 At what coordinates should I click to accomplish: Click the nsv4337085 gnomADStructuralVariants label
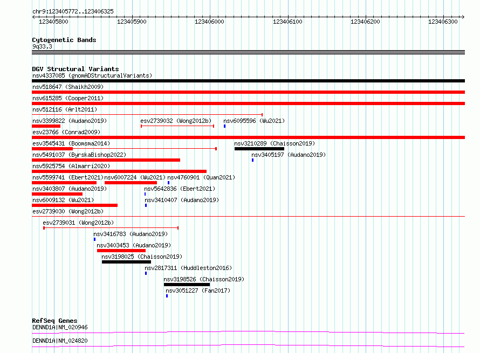[92, 75]
